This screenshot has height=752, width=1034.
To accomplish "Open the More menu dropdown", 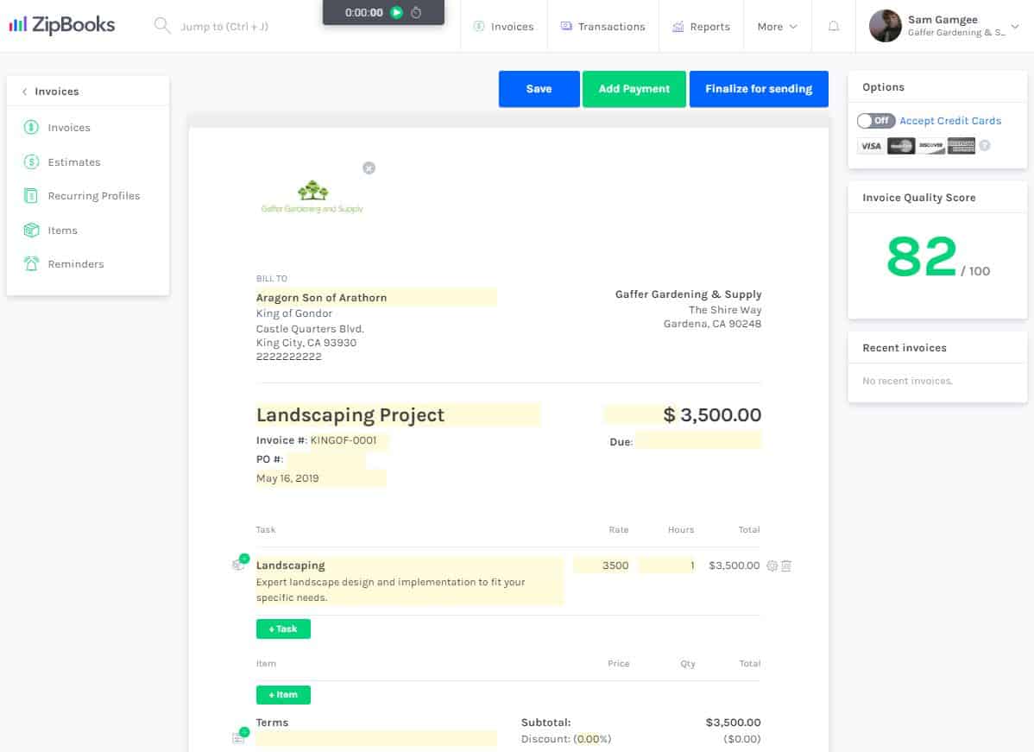I will click(777, 27).
